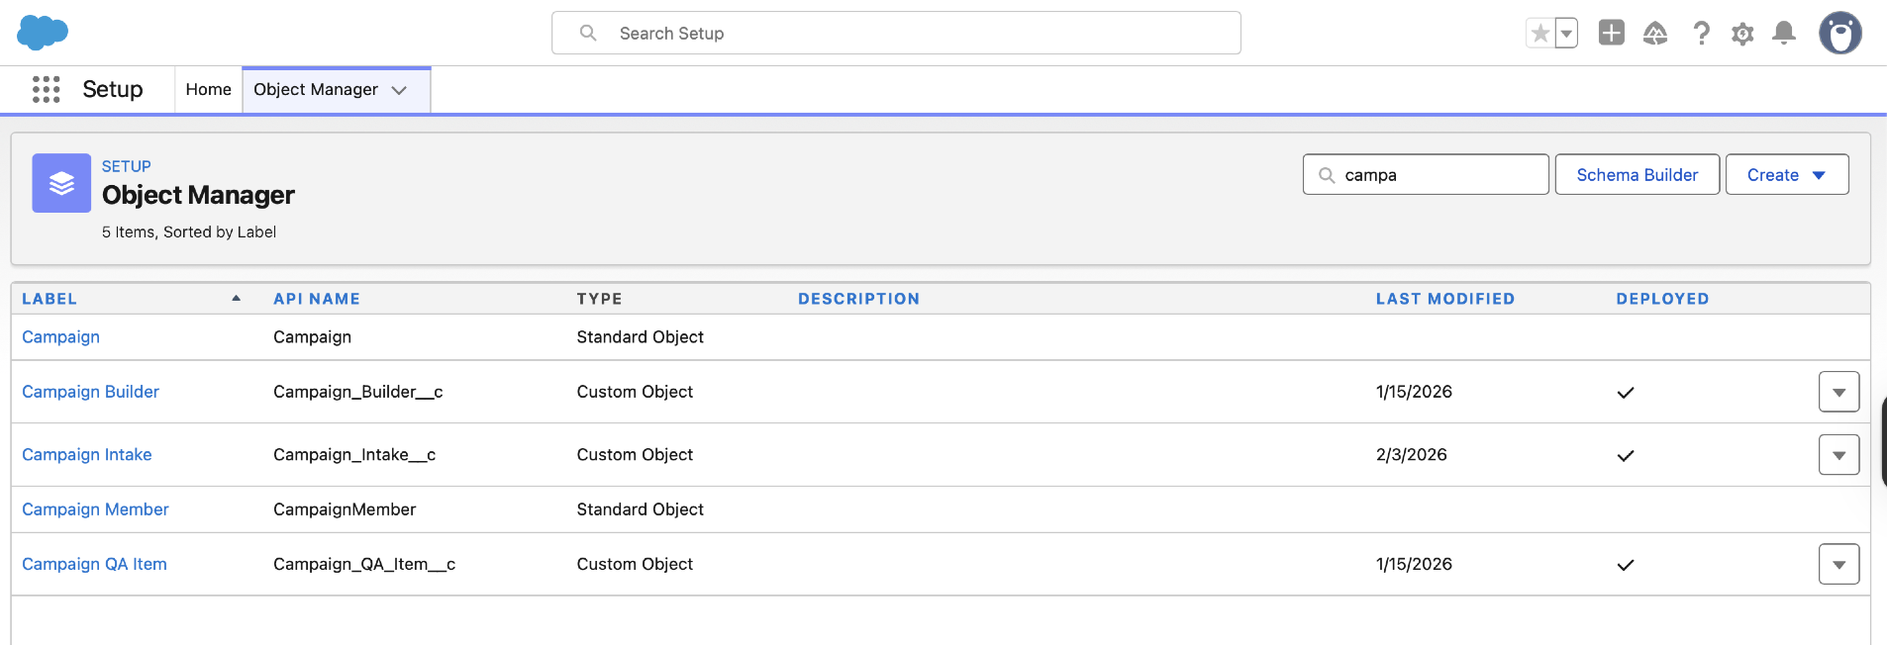Open the help question mark icon
Viewport: 1887px width, 645px height.
coord(1701,34)
